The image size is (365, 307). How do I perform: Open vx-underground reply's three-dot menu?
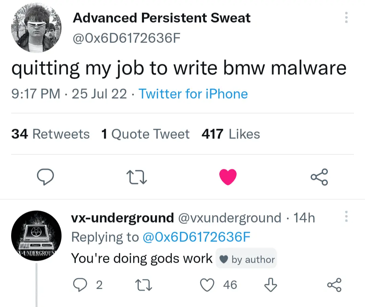(346, 216)
